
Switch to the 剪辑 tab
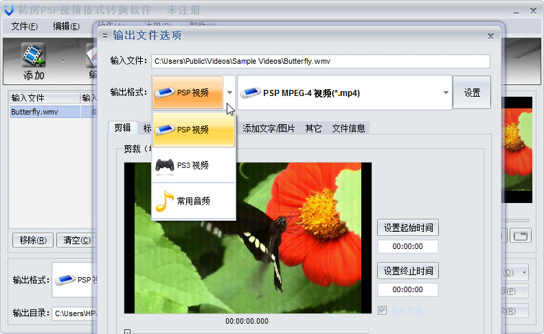point(122,128)
